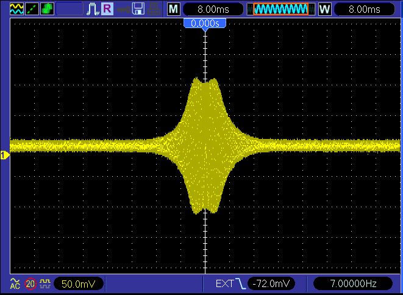Toggle the 20 MHz bandwidth limit icon
Screen dimensions: 403x295
30,284
